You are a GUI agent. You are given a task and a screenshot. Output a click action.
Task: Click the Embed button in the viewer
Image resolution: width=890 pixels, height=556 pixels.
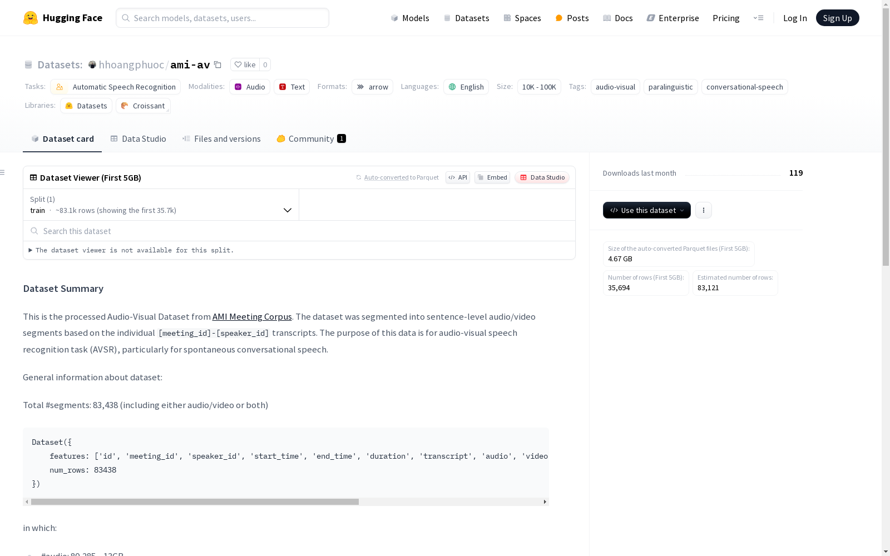pos(492,177)
